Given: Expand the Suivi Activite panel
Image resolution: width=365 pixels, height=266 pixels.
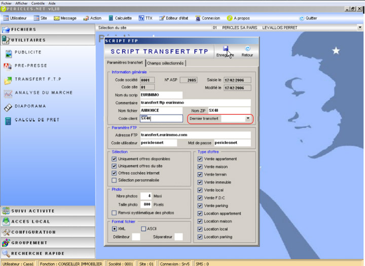Looking at the screenshot, I should [48, 211].
